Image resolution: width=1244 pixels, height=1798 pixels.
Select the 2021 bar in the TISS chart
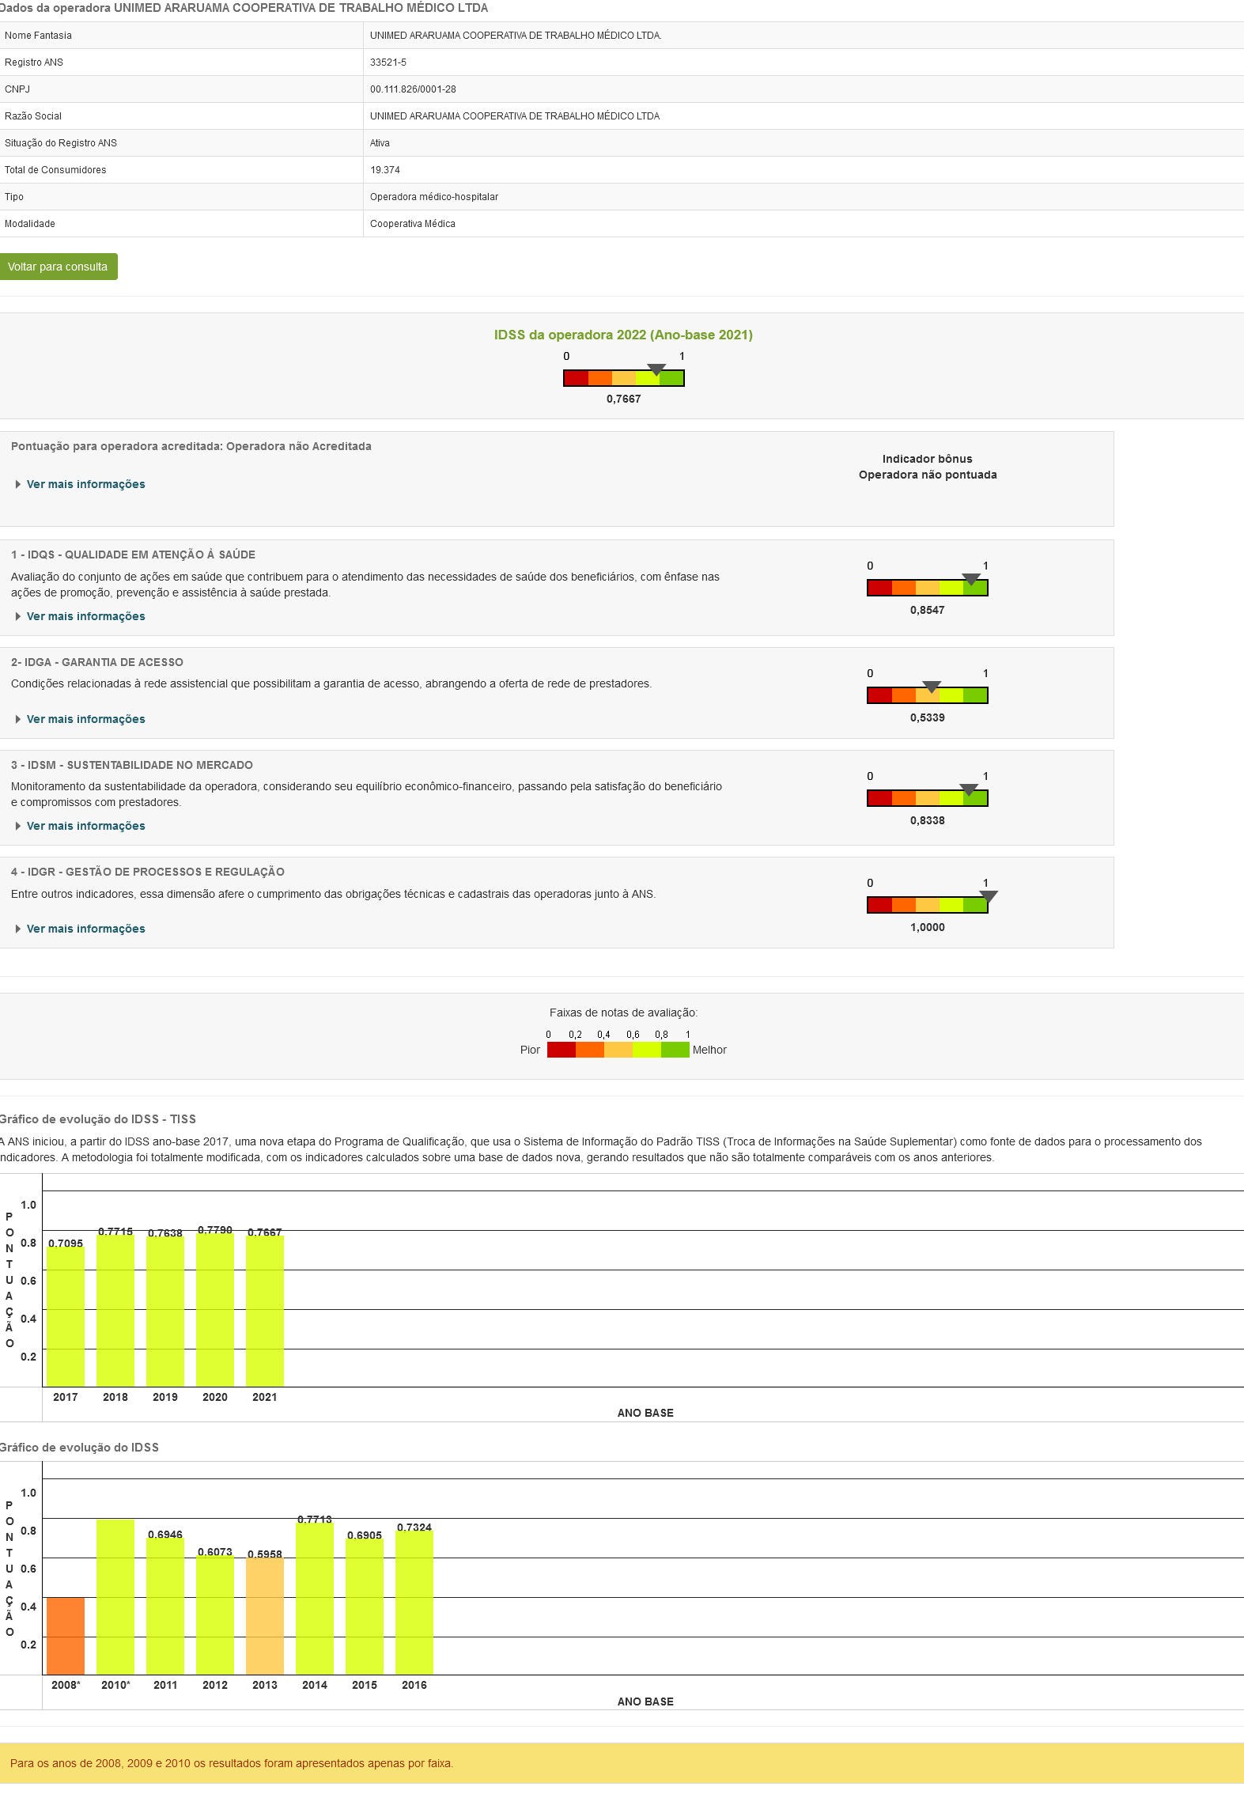tap(265, 1311)
